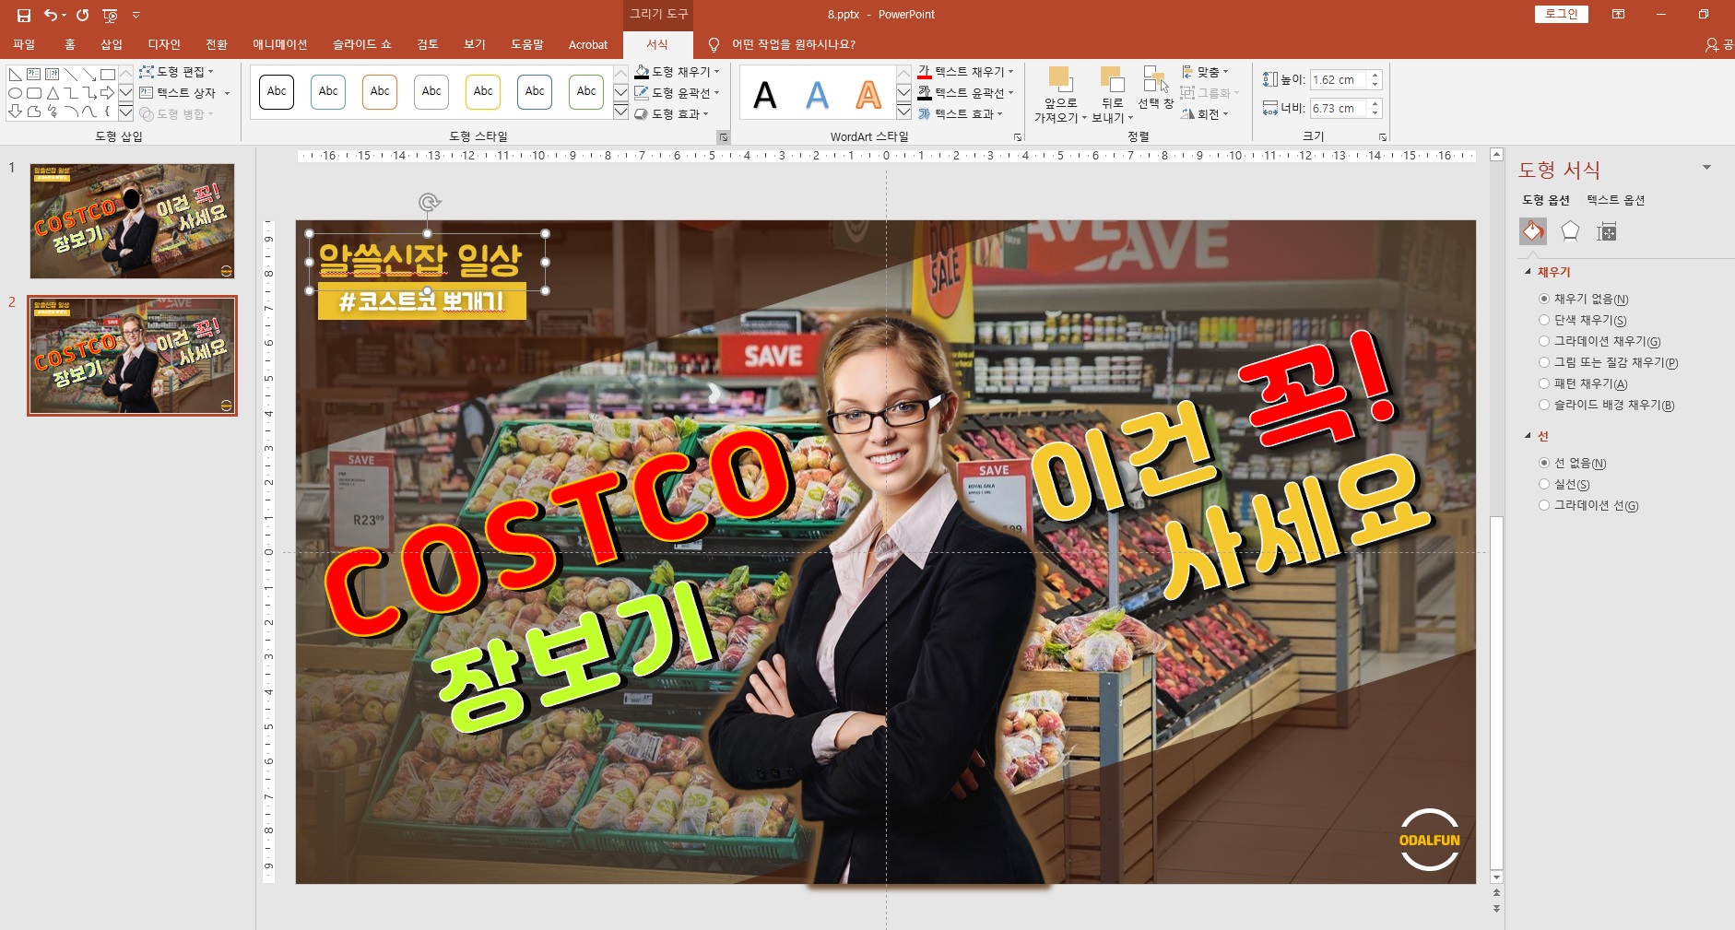Select slide 1 thumbnail
Screen dimensions: 1735x930
tap(132, 221)
